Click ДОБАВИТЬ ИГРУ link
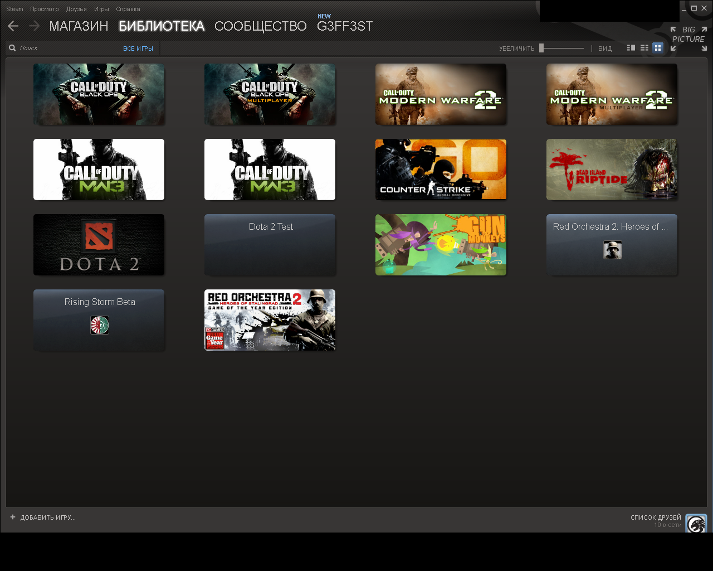This screenshot has height=571, width=713. point(48,517)
